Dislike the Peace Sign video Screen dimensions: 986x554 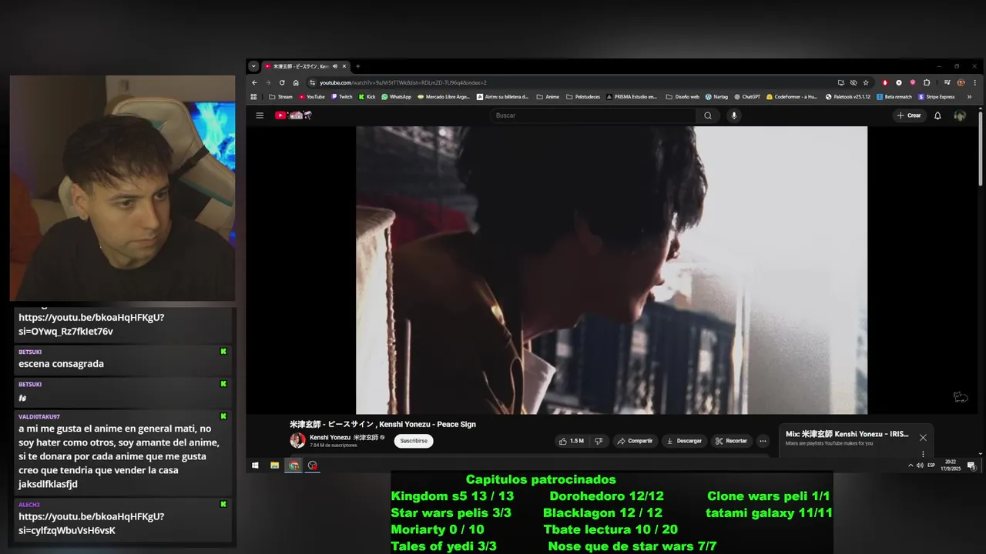pos(599,441)
